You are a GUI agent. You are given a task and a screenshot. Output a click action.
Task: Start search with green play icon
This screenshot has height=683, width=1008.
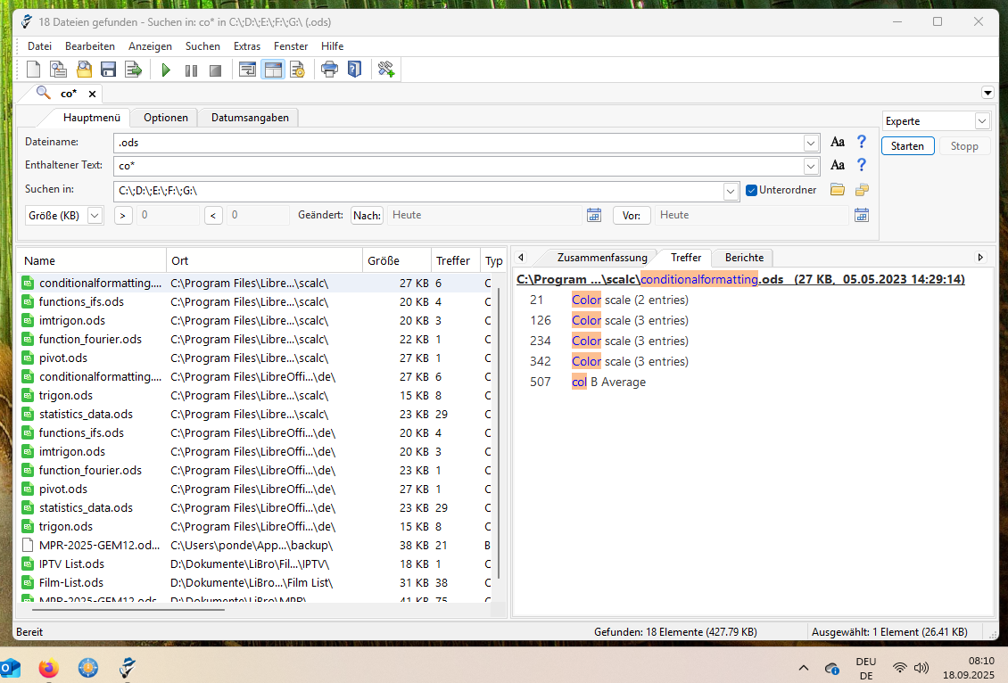pyautogui.click(x=166, y=70)
